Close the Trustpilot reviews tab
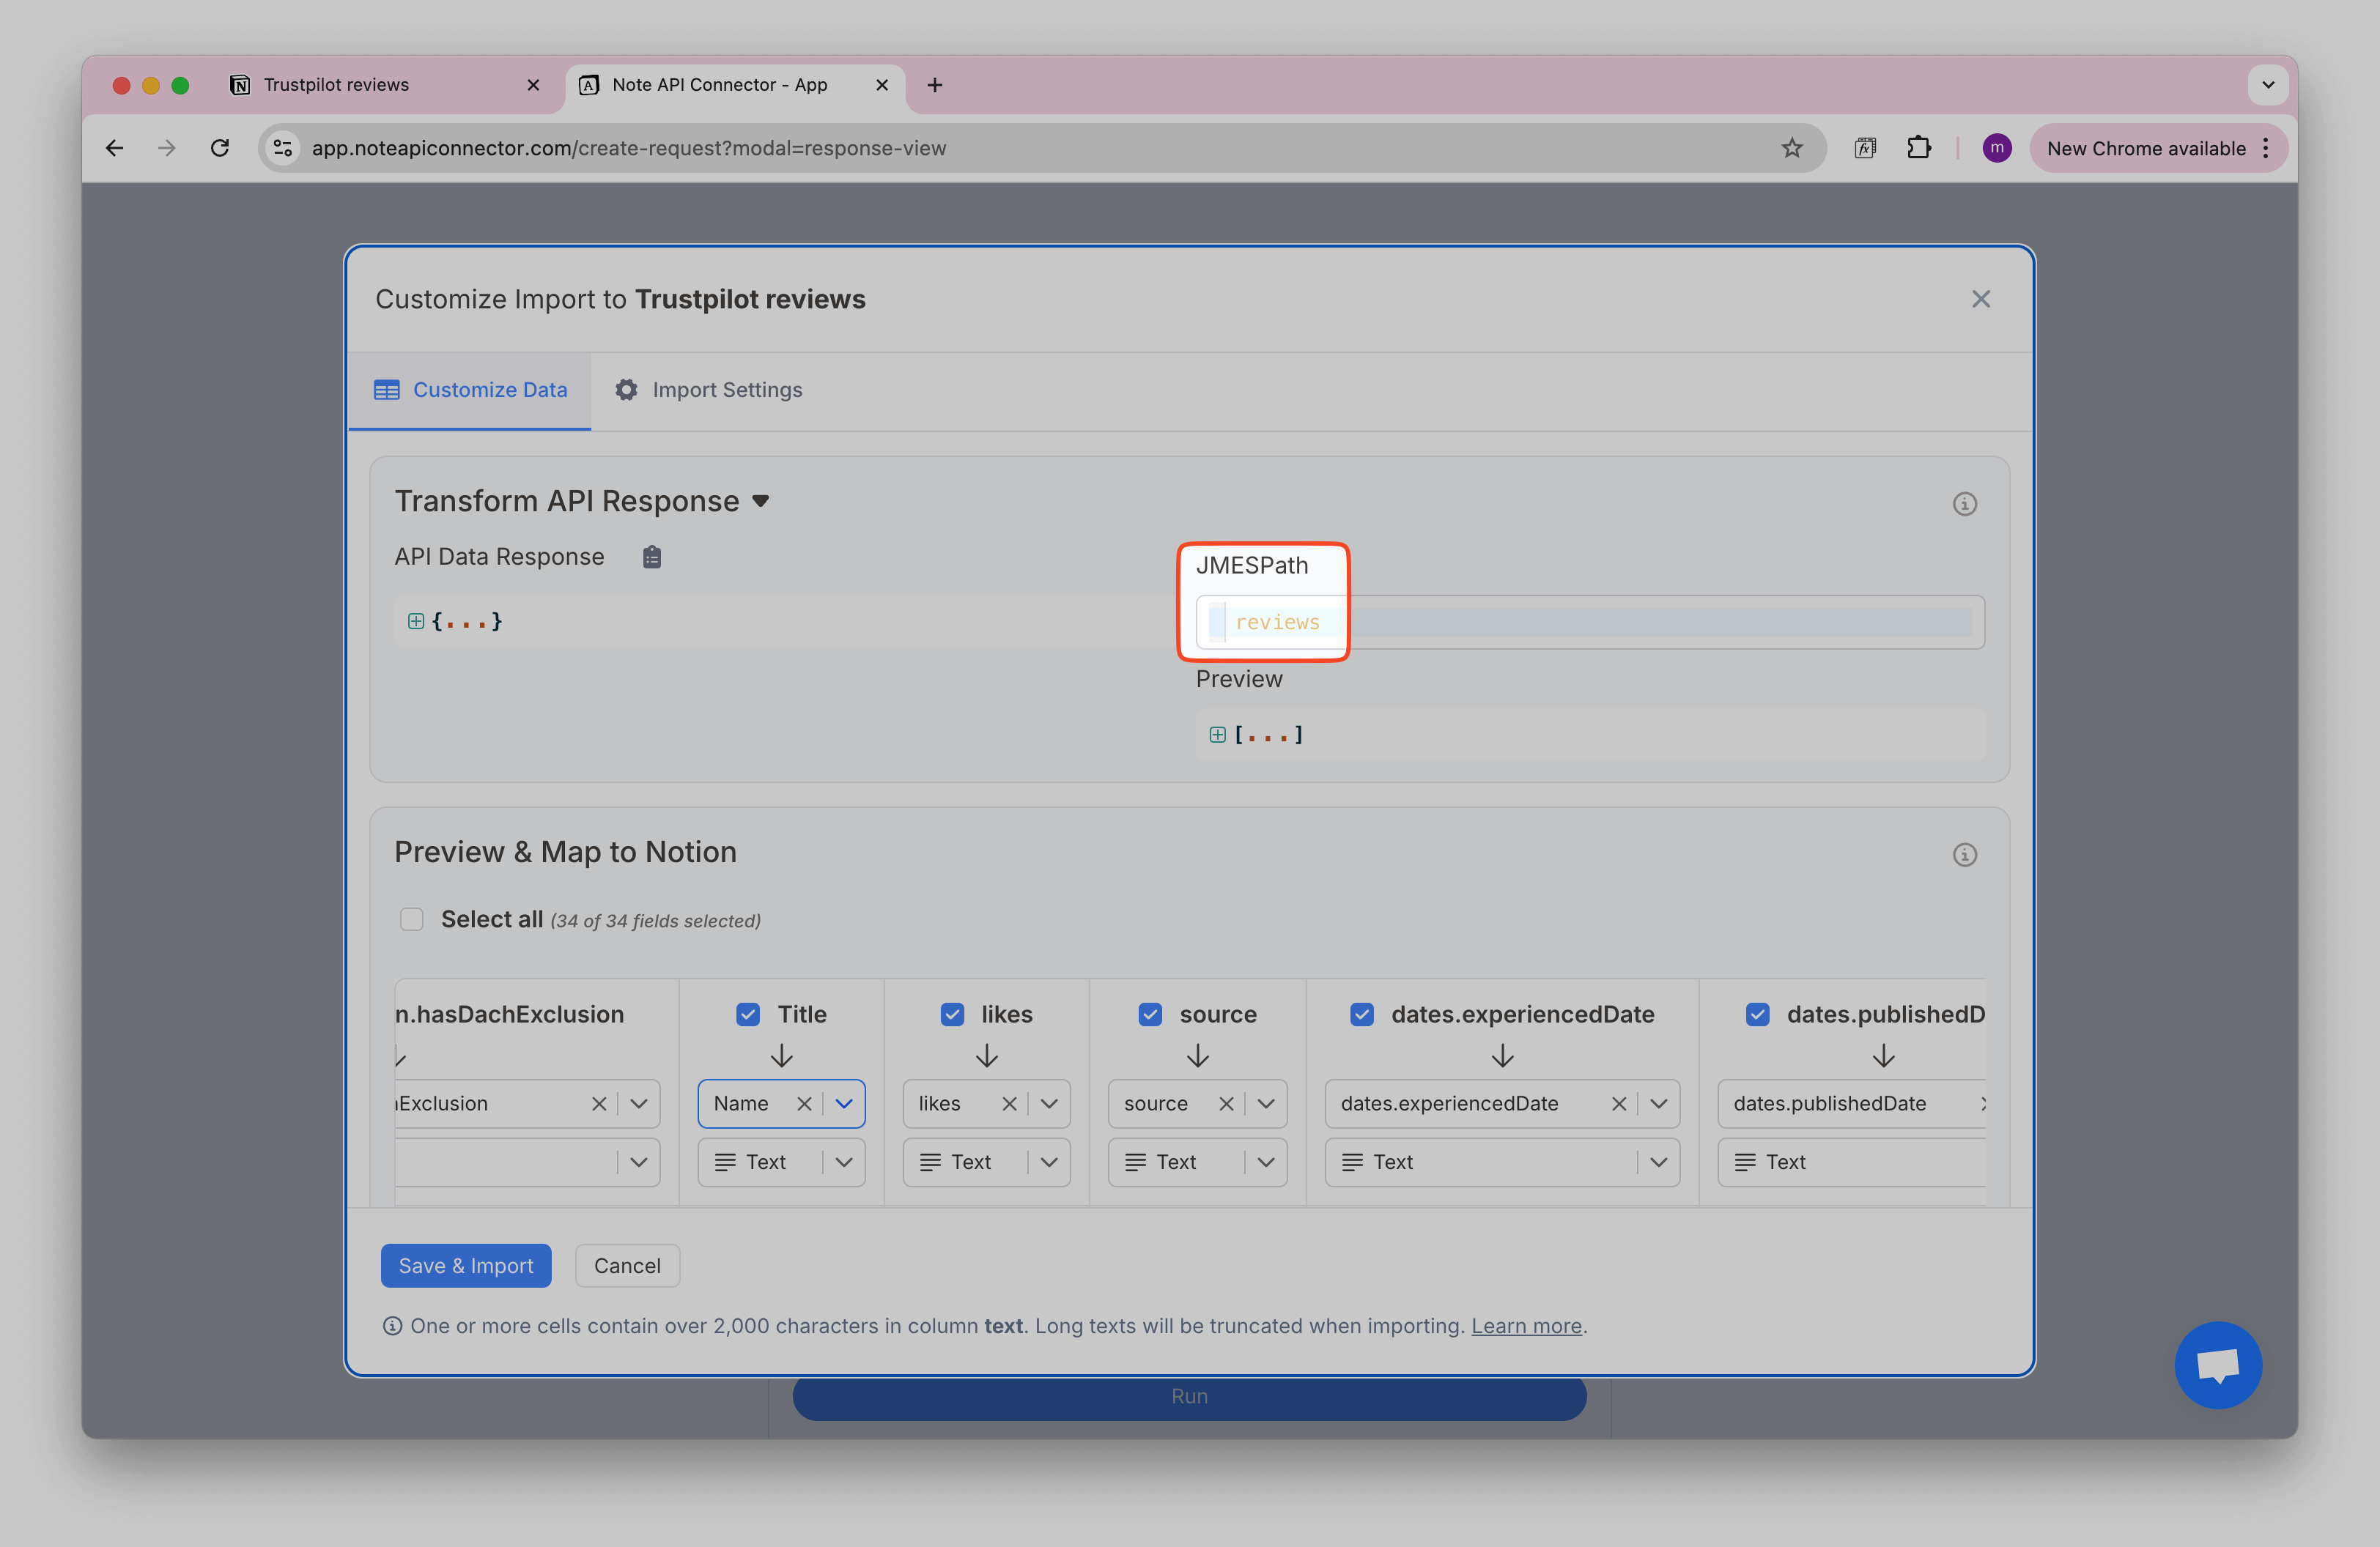The height and width of the screenshot is (1547, 2380). (x=533, y=85)
